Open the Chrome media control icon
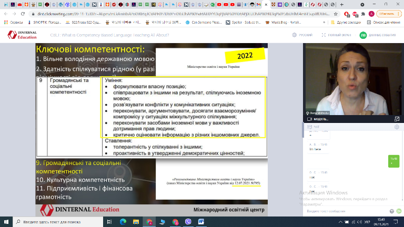 pos(362,5)
